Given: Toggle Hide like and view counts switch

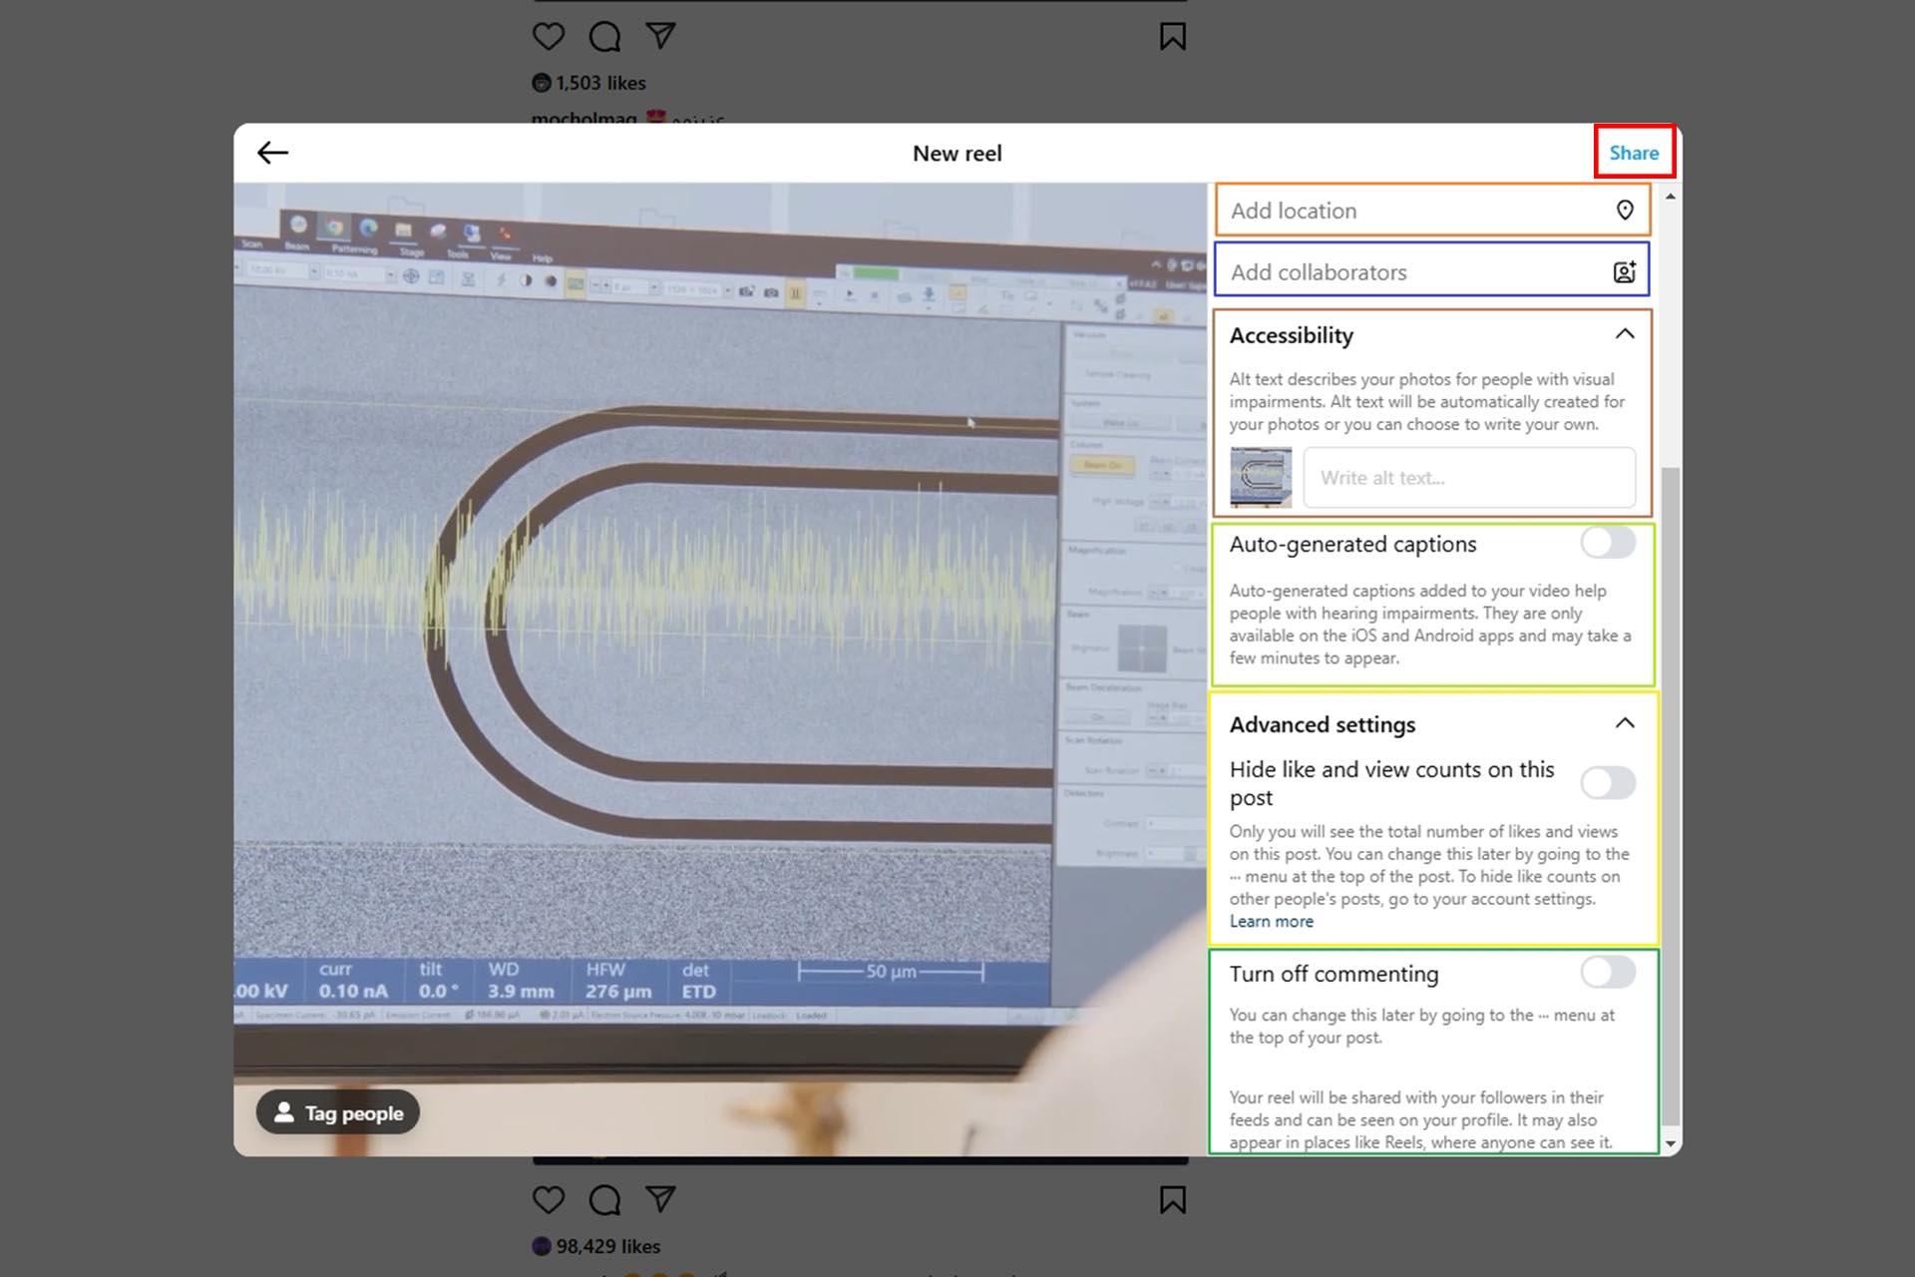Looking at the screenshot, I should click(1608, 783).
